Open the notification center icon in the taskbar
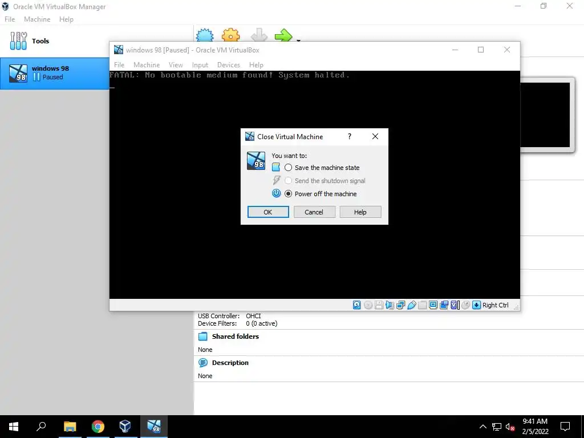The height and width of the screenshot is (438, 584). (565, 427)
